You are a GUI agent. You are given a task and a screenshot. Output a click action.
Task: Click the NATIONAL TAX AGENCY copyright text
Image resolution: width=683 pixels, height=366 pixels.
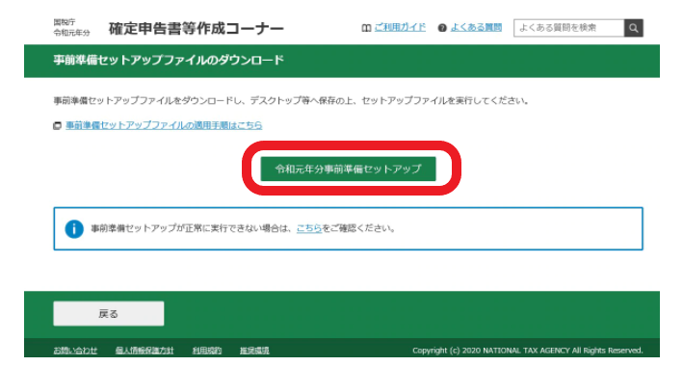point(528,351)
